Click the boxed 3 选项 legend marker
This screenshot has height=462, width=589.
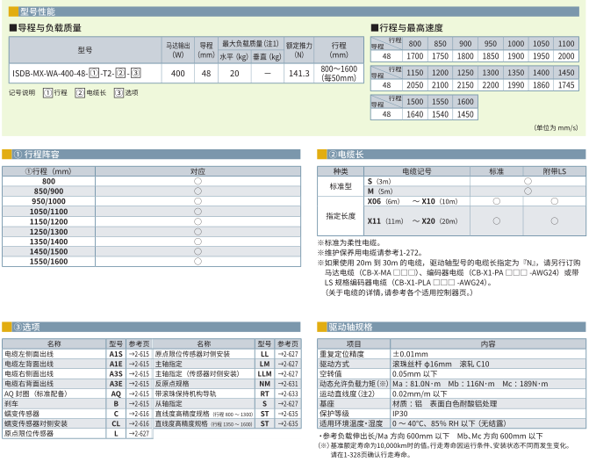tap(118, 92)
